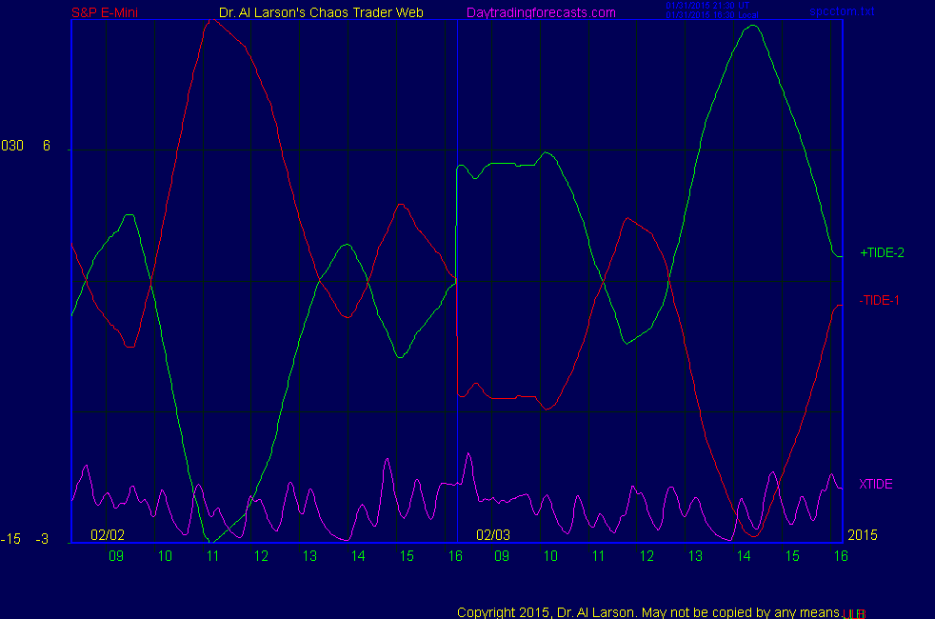Click the "Copyright 2015, Dr. Al Larson" notice
This screenshot has width=935, height=619.
(648, 612)
